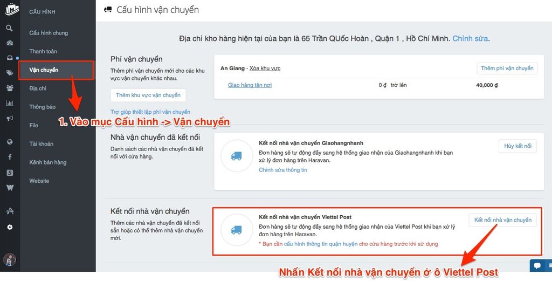
Task: Open the W channel icon
Action: pyautogui.click(x=10, y=188)
